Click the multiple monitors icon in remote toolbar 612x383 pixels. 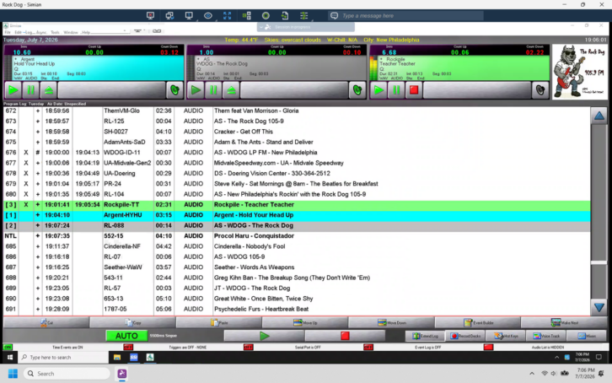(169, 16)
